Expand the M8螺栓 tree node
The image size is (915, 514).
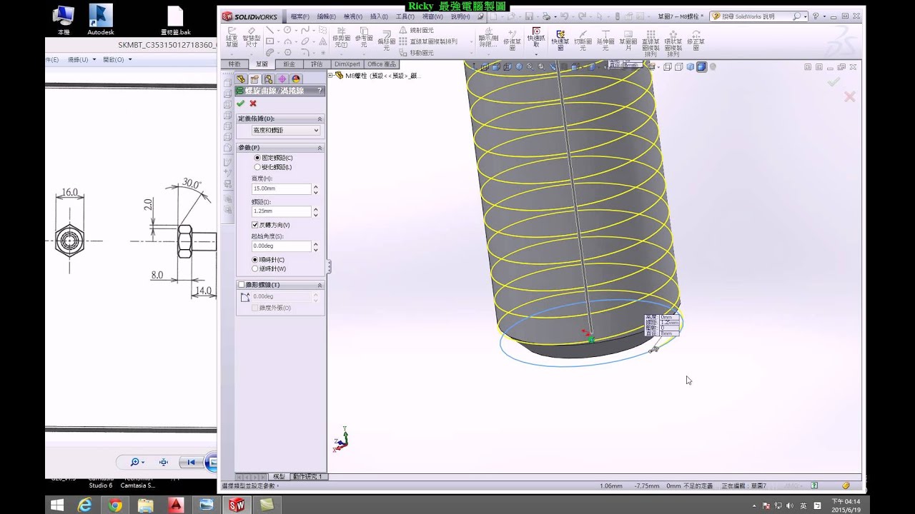(x=330, y=75)
